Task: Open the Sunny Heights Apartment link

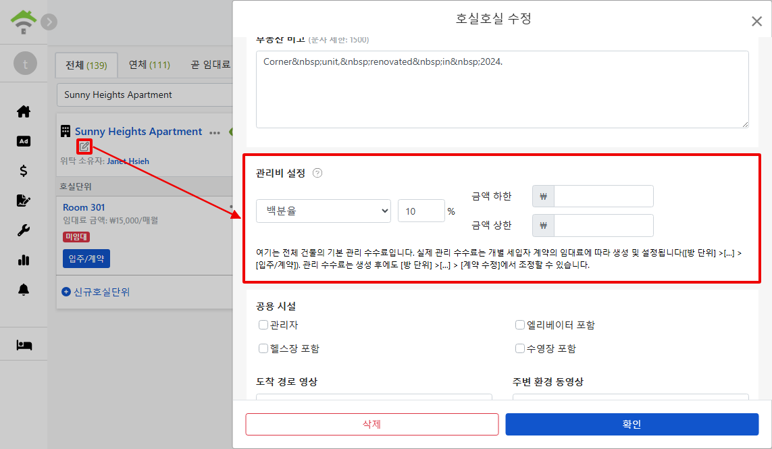Action: [x=138, y=132]
